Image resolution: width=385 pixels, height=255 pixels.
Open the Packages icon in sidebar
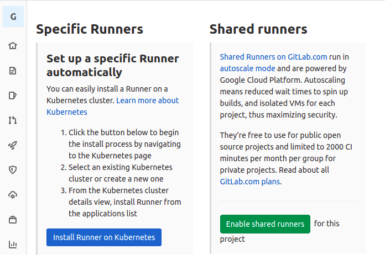pos(13,220)
